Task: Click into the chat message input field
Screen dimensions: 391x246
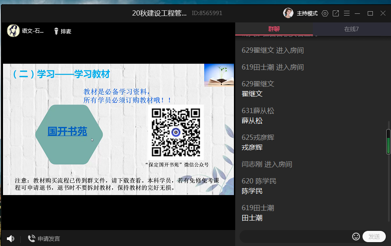Action: (296, 237)
